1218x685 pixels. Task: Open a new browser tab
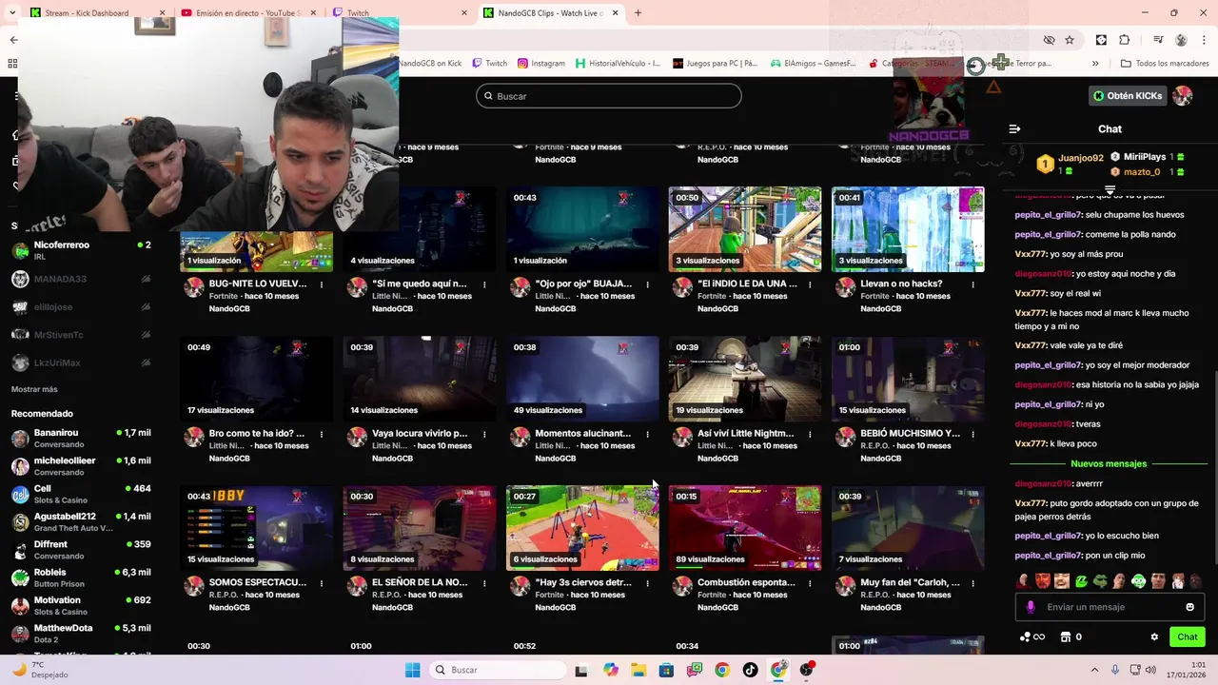coord(638,13)
